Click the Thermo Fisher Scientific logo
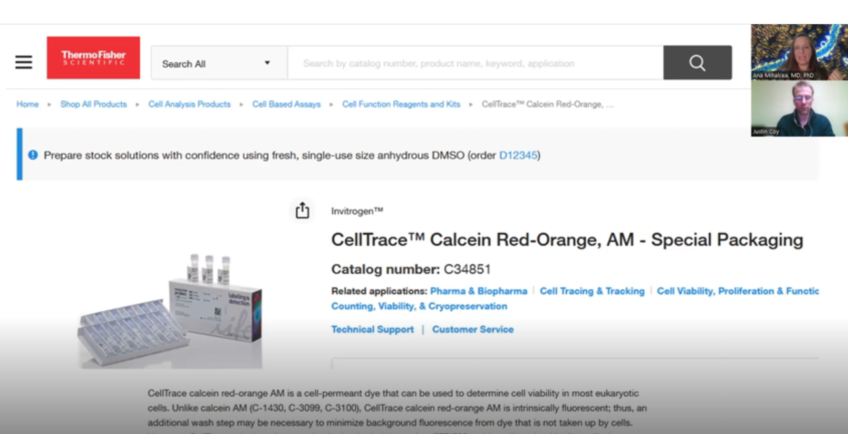 pos(93,58)
